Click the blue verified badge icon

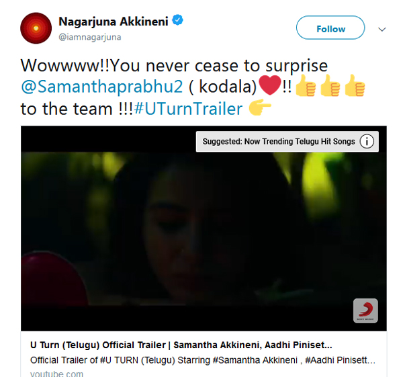coord(177,19)
